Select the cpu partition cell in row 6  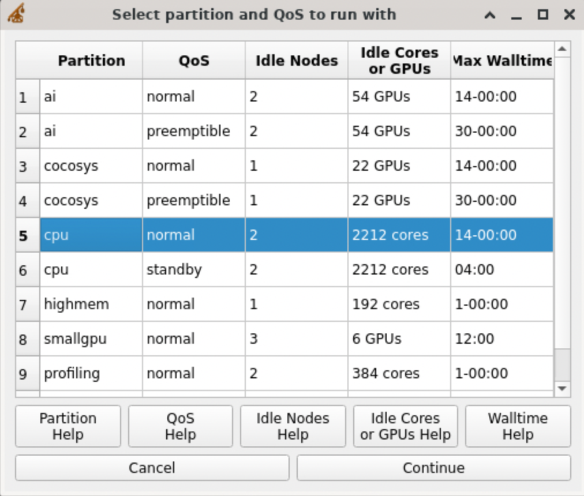click(x=91, y=269)
